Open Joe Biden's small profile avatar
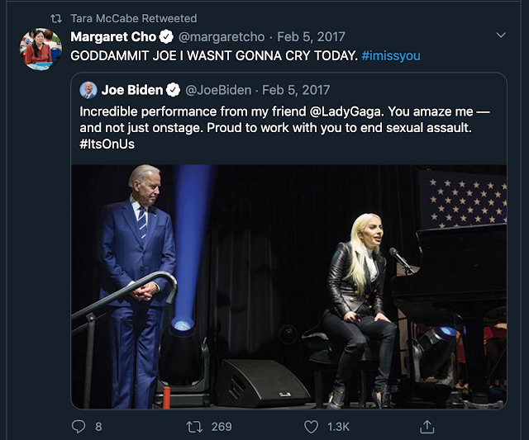Viewport: 529px width, 440px height. click(x=88, y=90)
